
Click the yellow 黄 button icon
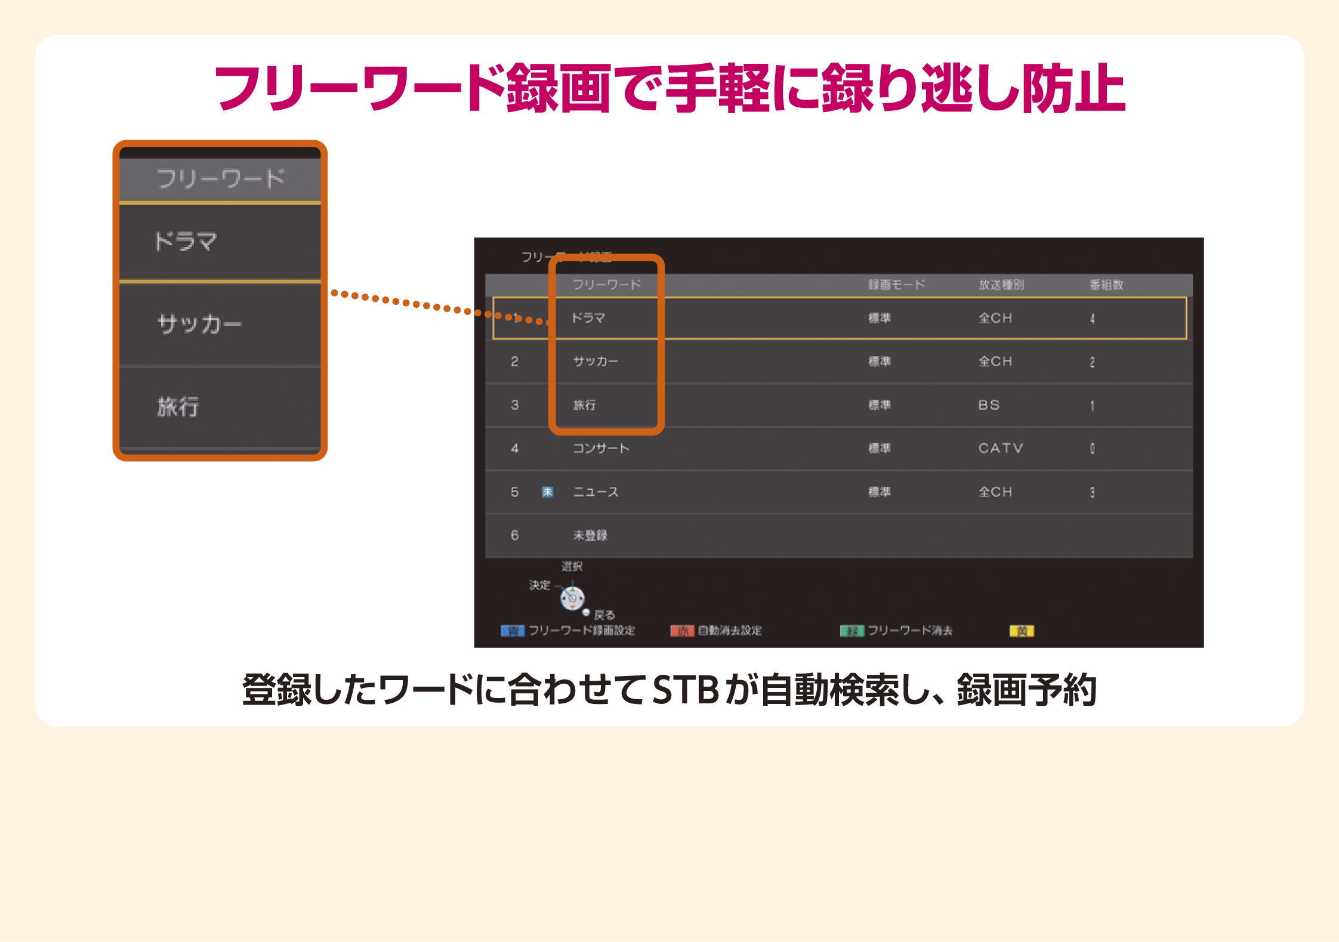point(1021,631)
